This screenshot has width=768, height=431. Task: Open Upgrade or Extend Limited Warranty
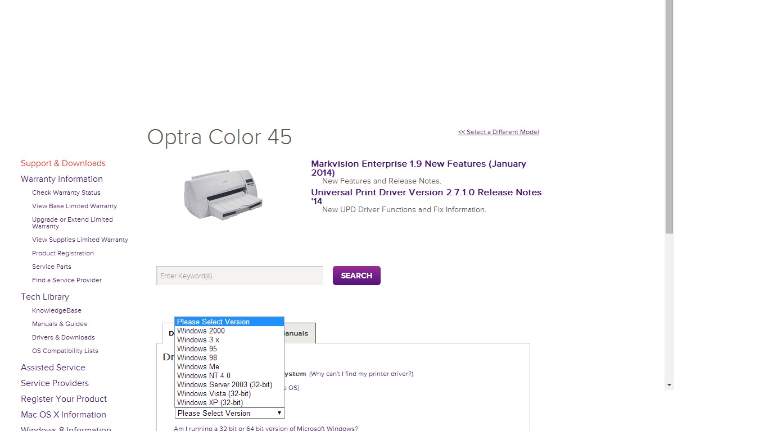pos(73,223)
